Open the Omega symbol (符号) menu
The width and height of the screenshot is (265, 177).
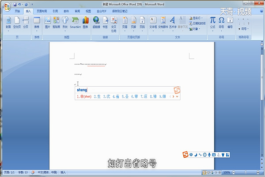[221, 24]
